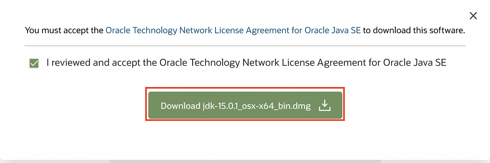The width and height of the screenshot is (490, 163).
Task: Close the license dialog with the X icon
Action: 473,16
